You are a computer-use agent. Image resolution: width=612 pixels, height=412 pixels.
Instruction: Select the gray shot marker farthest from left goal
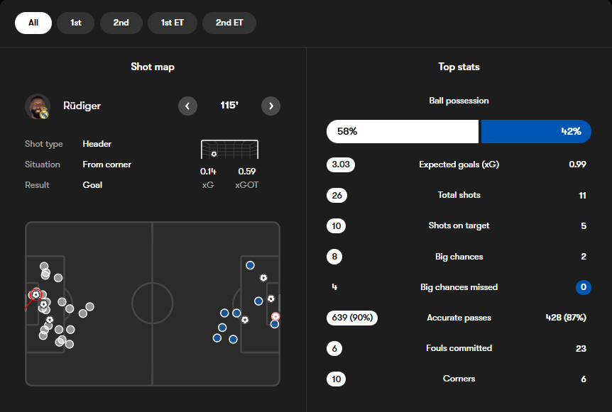90,306
